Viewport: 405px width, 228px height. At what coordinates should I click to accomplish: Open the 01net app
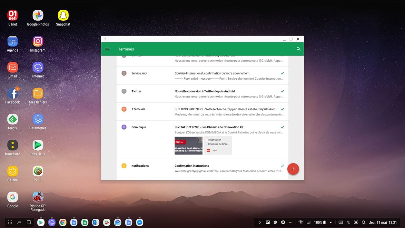(13, 18)
